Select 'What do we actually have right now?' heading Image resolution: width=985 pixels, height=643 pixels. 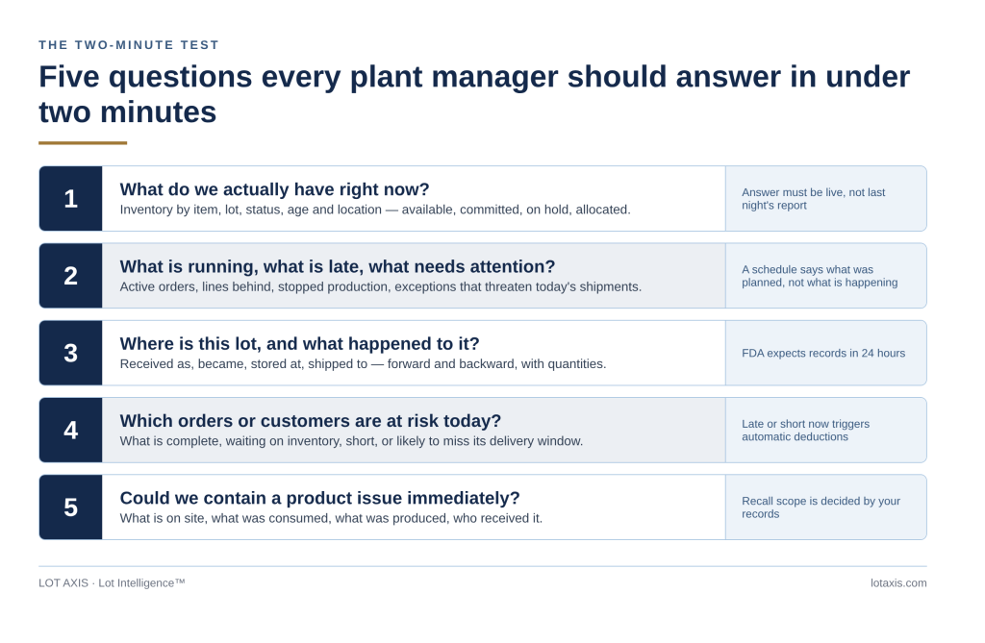(x=274, y=189)
